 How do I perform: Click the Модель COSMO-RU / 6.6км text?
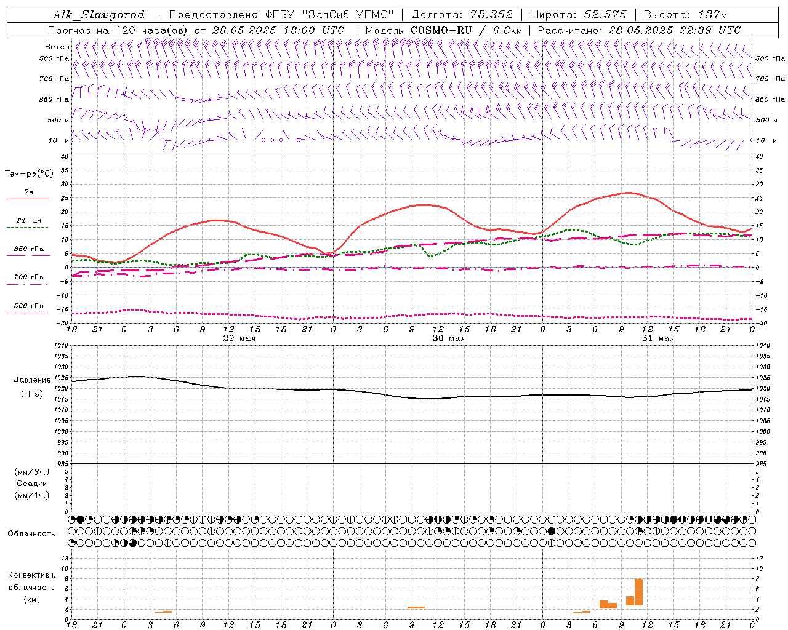coord(444,30)
